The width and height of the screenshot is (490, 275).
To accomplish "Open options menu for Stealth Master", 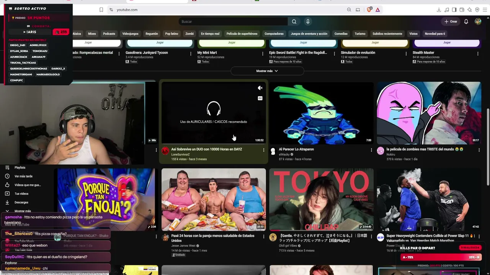I will pos(478,53).
